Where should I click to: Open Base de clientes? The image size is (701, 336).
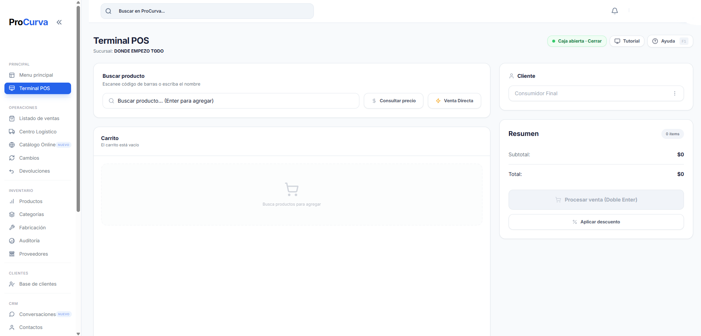click(38, 284)
